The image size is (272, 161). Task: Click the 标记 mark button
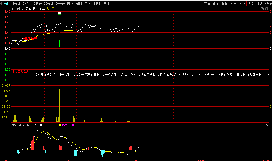pos(259,4)
